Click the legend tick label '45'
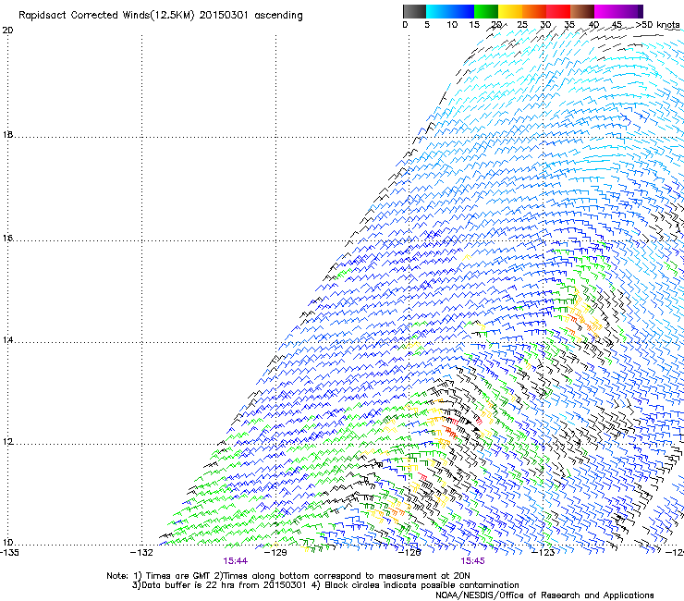 tap(617, 25)
